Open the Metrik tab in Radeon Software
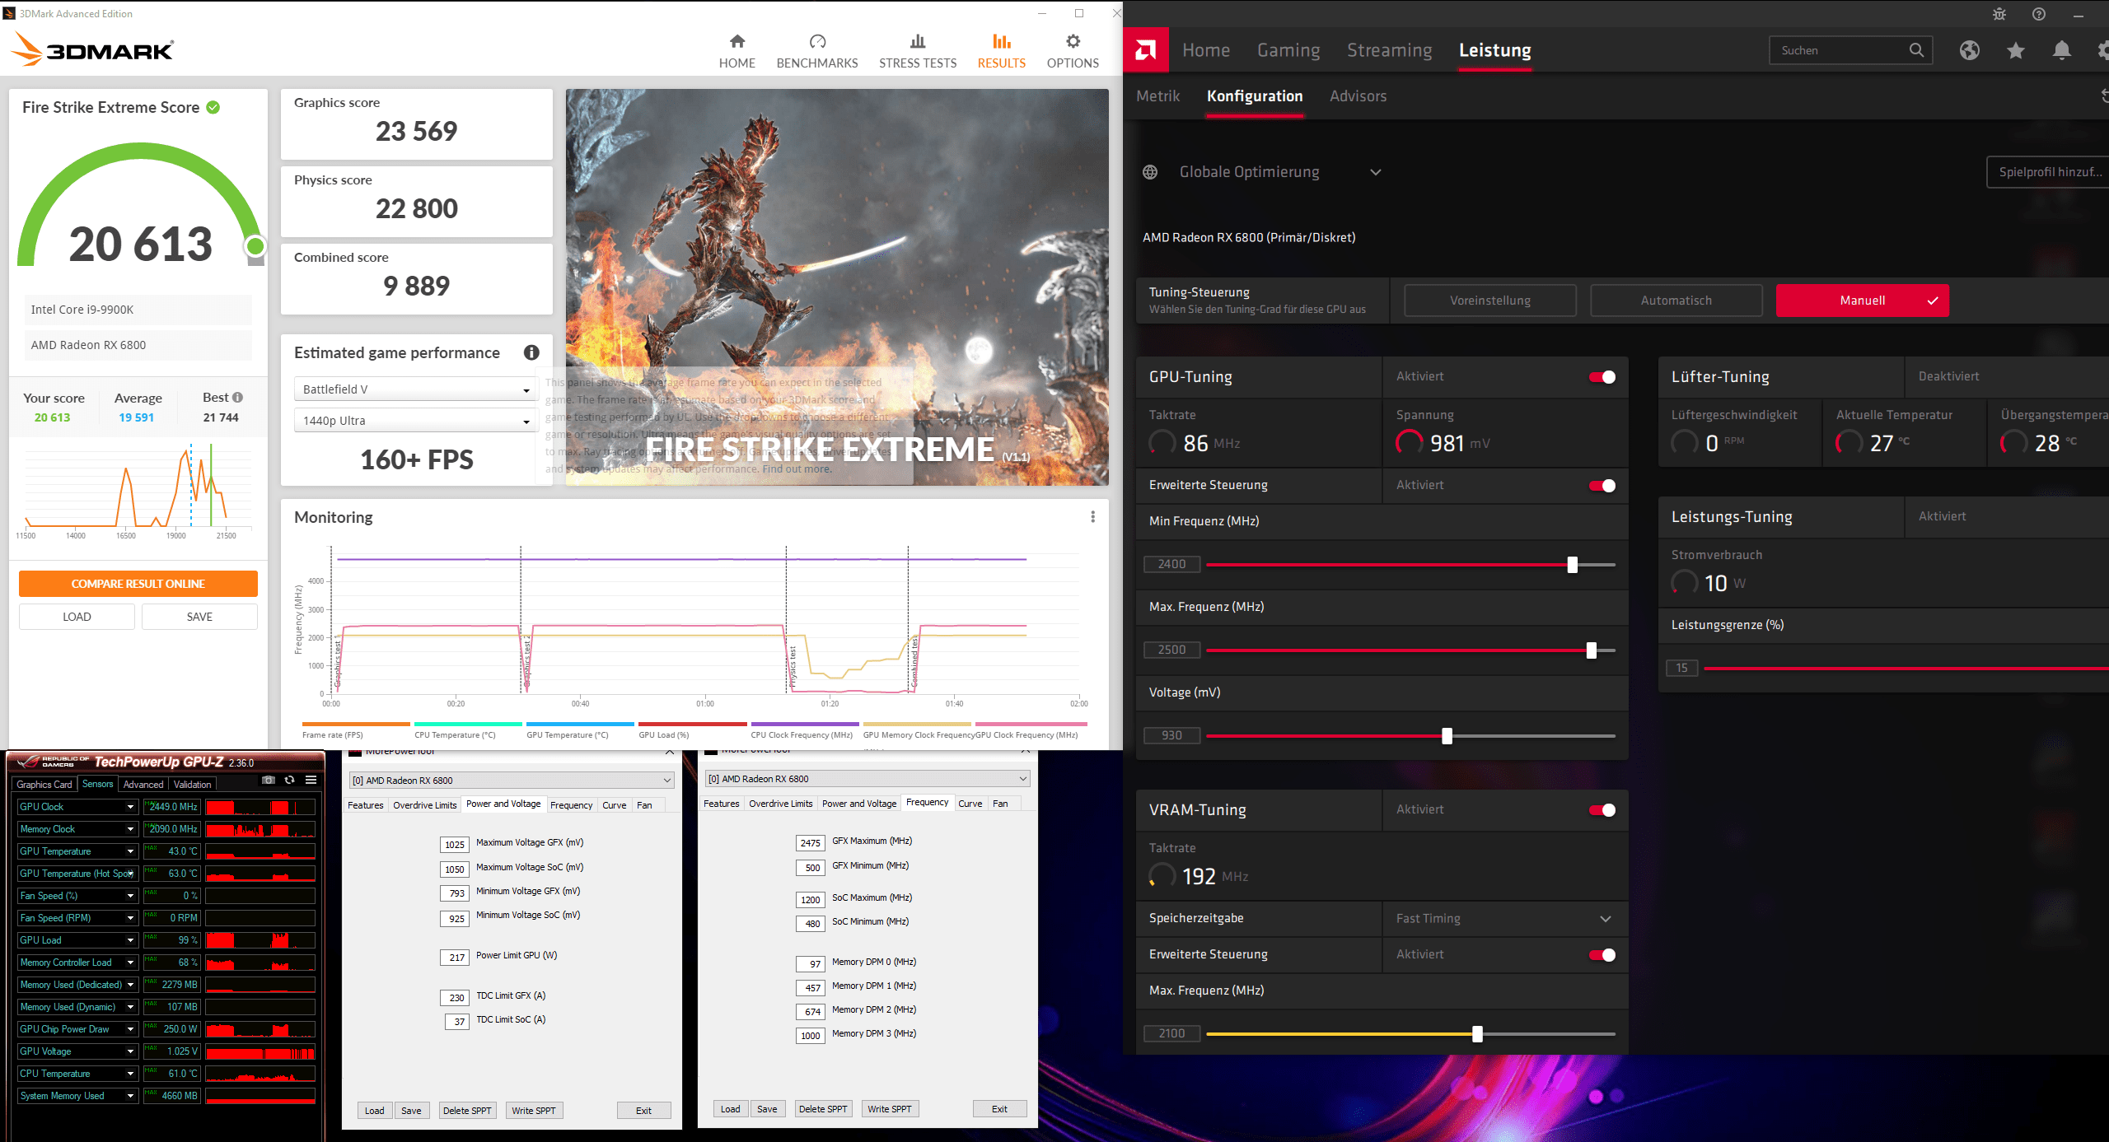This screenshot has width=2109, height=1142. pos(1157,96)
